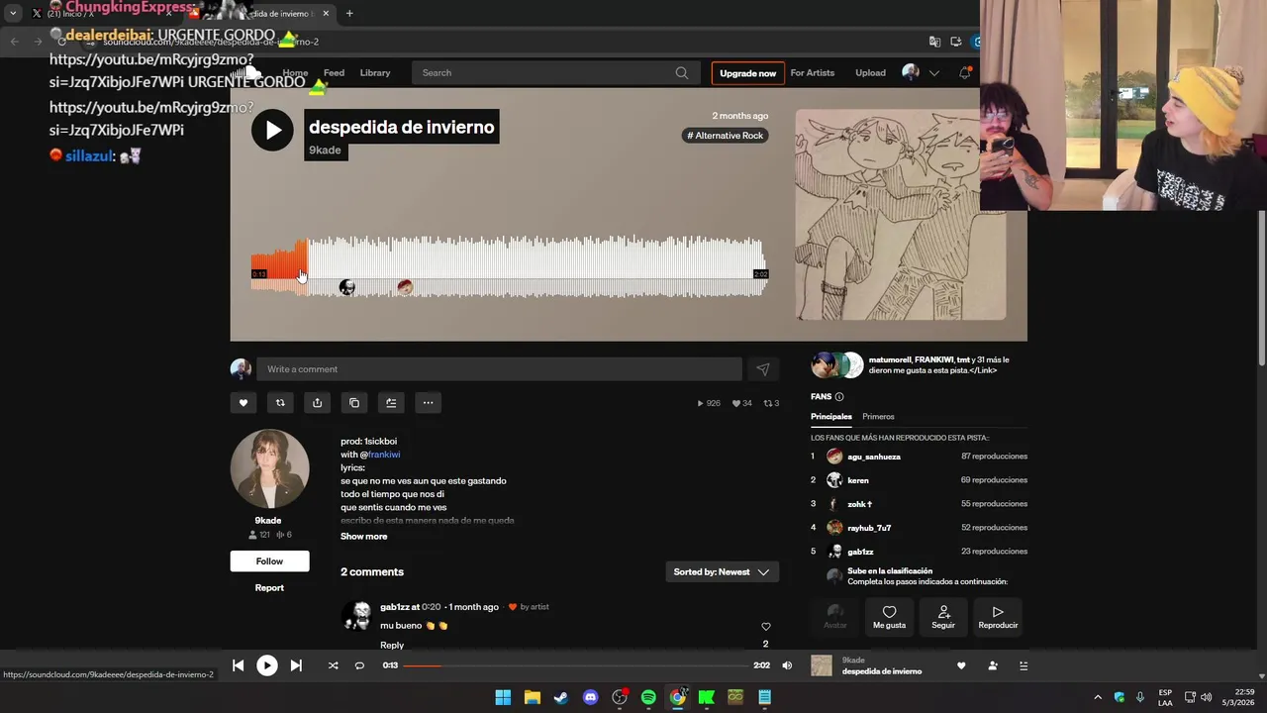Image resolution: width=1267 pixels, height=713 pixels.
Task: Click the copy link icon
Action: [x=354, y=403]
